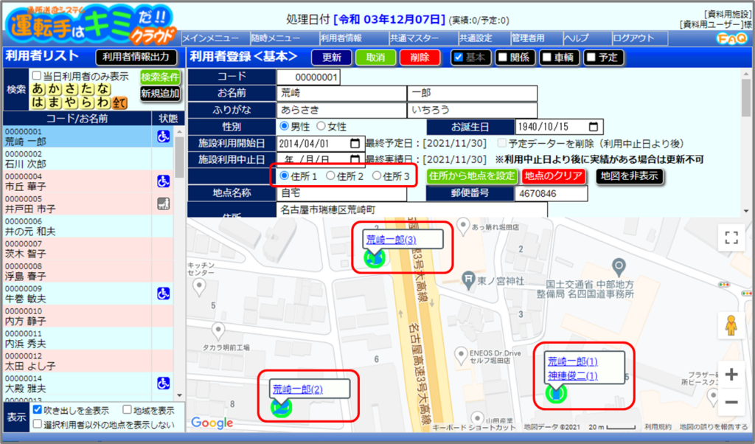Image resolution: width=755 pixels, height=444 pixels.
Task: Zoom out the map with minus
Action: point(731,402)
